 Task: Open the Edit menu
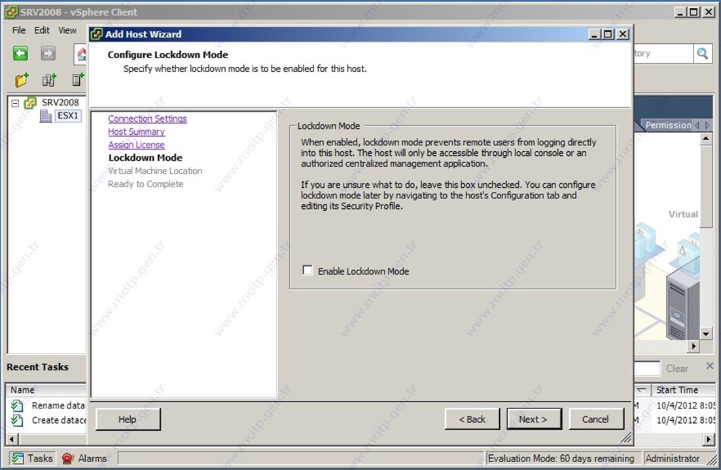[42, 30]
